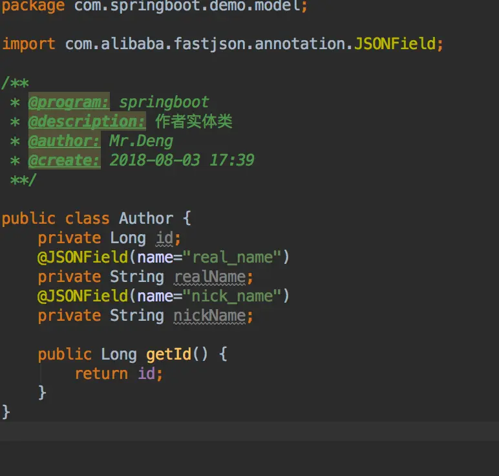Click the package keyword on first line

pos(33,6)
